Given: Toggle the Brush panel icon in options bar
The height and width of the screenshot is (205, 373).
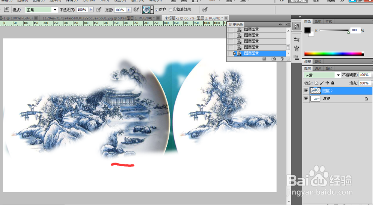Looking at the screenshot, I should (7, 10).
